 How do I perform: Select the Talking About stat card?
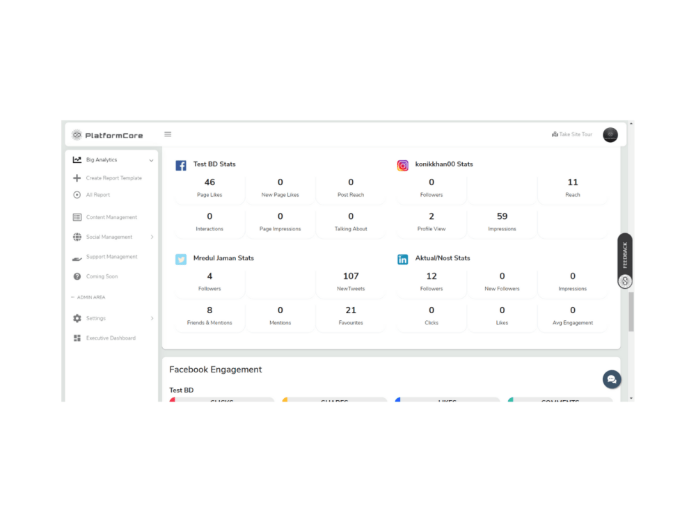coord(351,223)
